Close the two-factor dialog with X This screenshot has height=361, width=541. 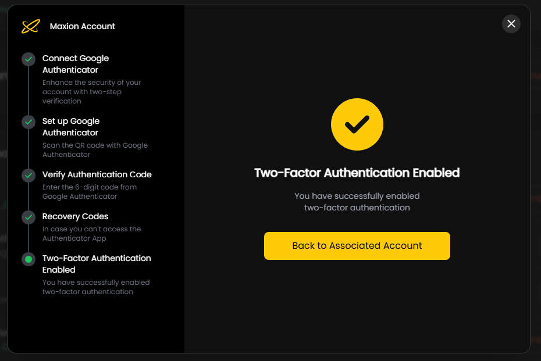coord(511,24)
